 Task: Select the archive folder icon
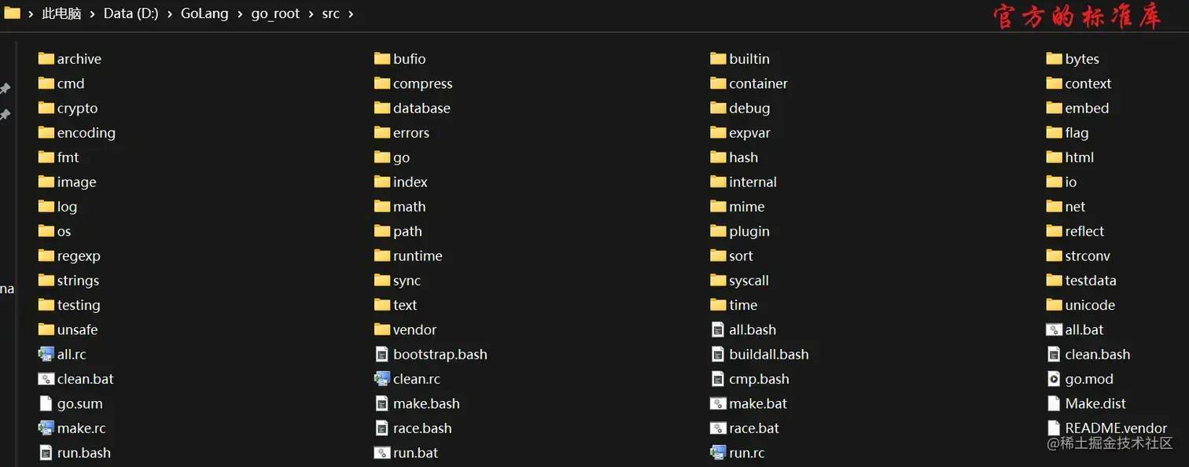click(x=46, y=59)
